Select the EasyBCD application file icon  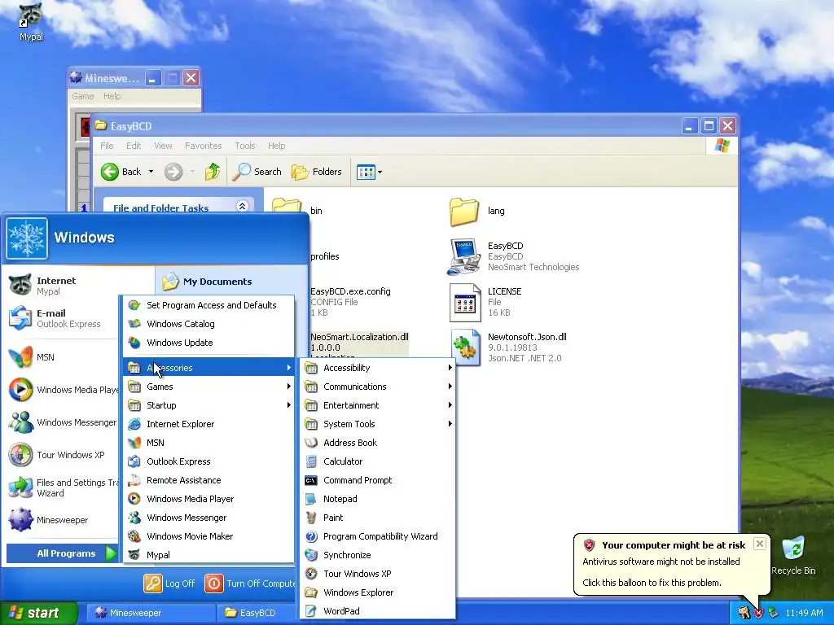463,256
